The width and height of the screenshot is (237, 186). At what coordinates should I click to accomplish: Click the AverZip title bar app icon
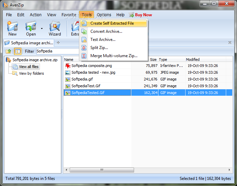(x=5, y=5)
